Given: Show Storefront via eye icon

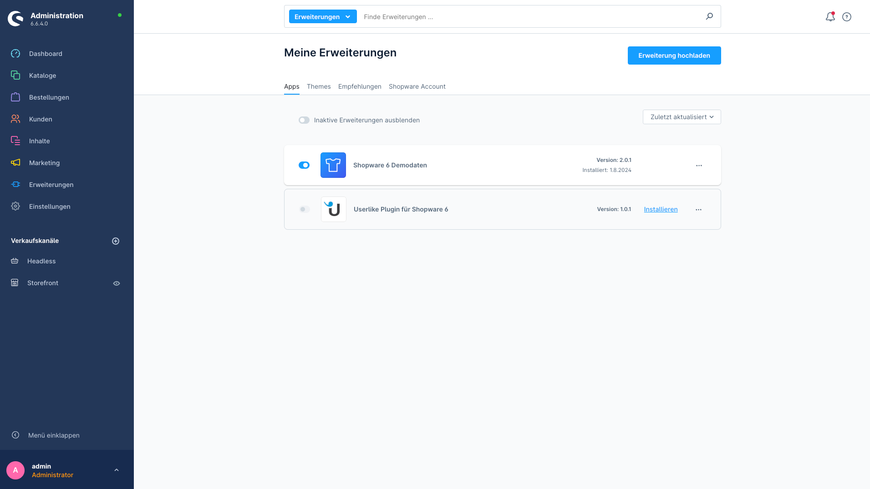Looking at the screenshot, I should [117, 283].
